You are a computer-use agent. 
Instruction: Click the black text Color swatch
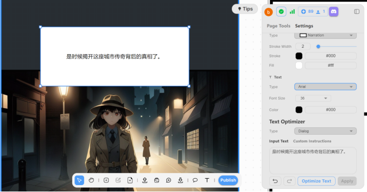click(299, 110)
